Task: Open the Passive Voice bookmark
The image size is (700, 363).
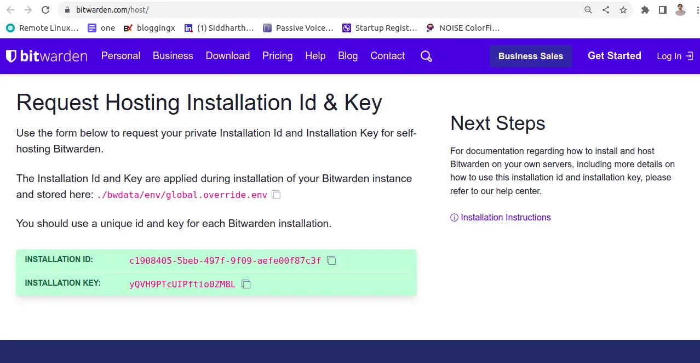Action: pyautogui.click(x=298, y=28)
